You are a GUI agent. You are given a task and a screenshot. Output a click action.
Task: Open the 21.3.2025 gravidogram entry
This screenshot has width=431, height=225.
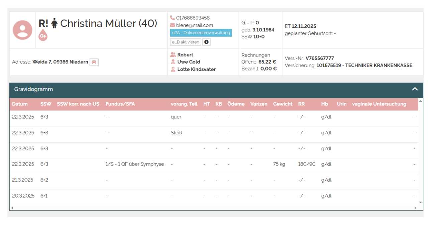pyautogui.click(x=23, y=180)
